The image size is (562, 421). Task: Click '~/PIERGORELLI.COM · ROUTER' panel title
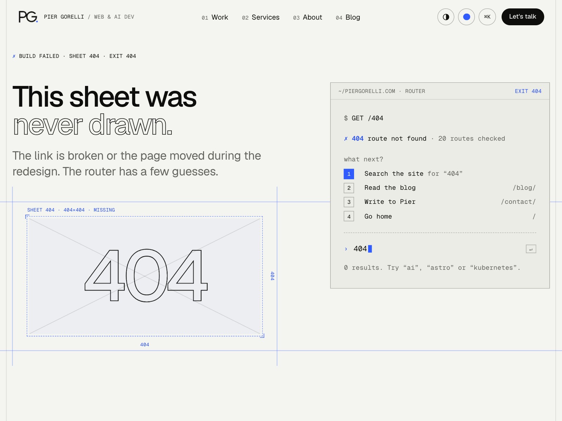382,91
